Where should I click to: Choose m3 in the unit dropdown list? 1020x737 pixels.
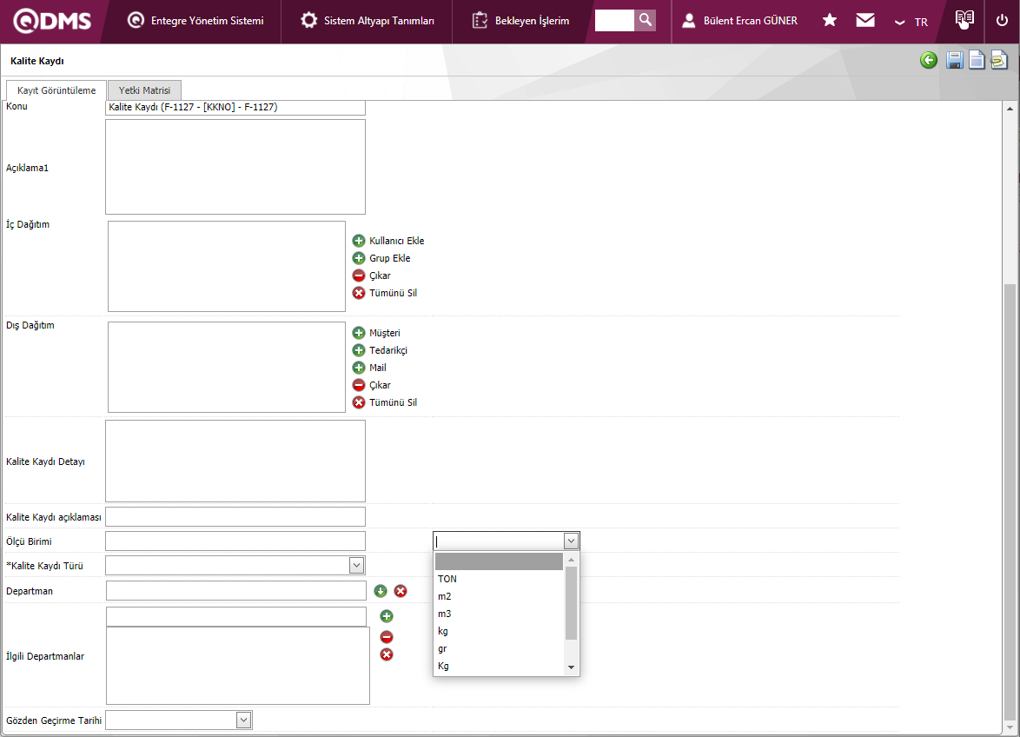click(445, 614)
